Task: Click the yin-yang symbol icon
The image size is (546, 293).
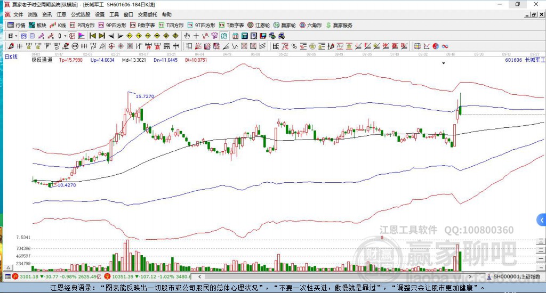Action: 436,46
